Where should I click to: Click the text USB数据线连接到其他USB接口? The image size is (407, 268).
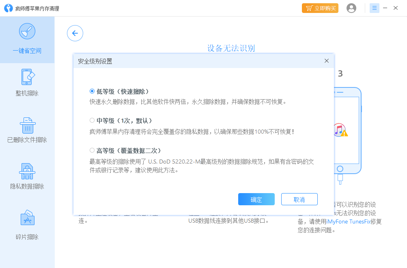[228, 221]
